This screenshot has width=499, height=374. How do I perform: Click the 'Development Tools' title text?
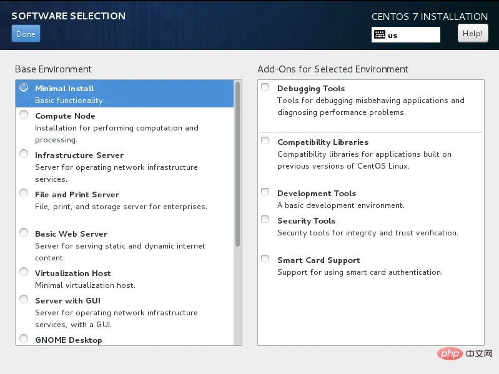(317, 194)
